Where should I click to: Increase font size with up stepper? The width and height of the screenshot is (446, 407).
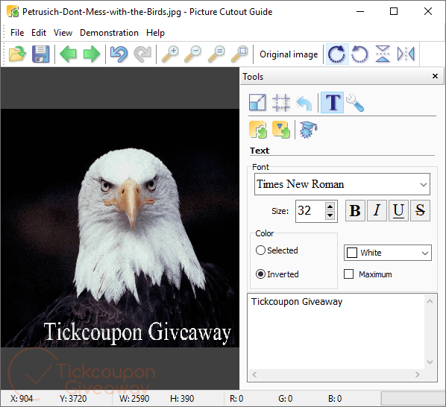[330, 206]
